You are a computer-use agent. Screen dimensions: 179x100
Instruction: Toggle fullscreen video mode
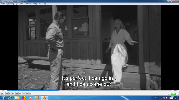point(17,94)
